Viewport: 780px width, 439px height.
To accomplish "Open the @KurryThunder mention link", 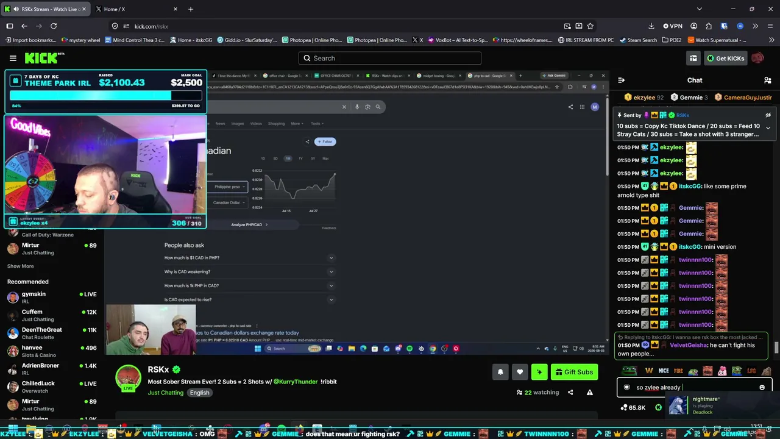I will pyautogui.click(x=296, y=382).
